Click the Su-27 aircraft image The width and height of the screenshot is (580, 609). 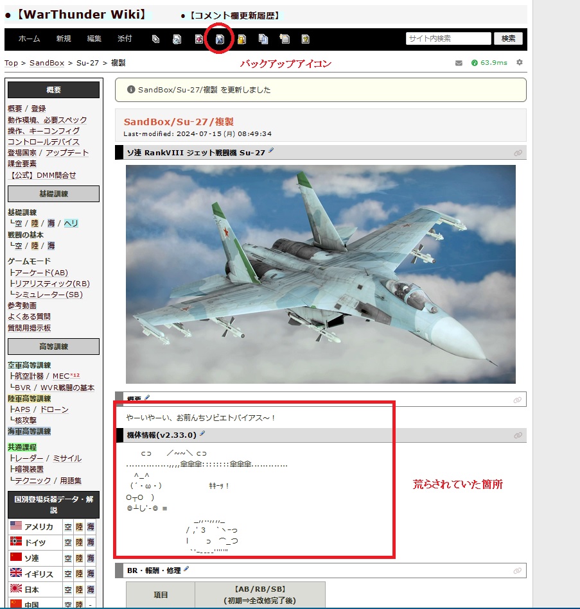tap(321, 274)
